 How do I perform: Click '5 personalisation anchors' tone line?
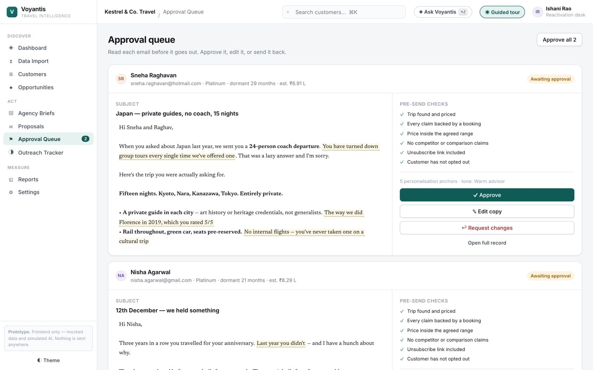point(452,181)
